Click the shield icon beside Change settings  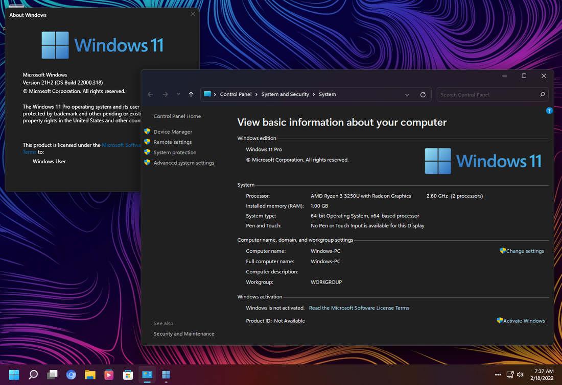[503, 250]
